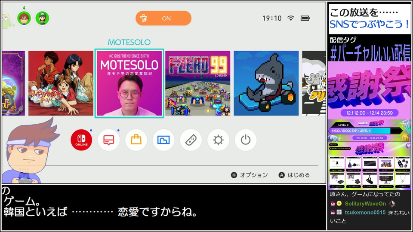Click the MOTESOLO title label
The image size is (413, 232).
point(129,42)
